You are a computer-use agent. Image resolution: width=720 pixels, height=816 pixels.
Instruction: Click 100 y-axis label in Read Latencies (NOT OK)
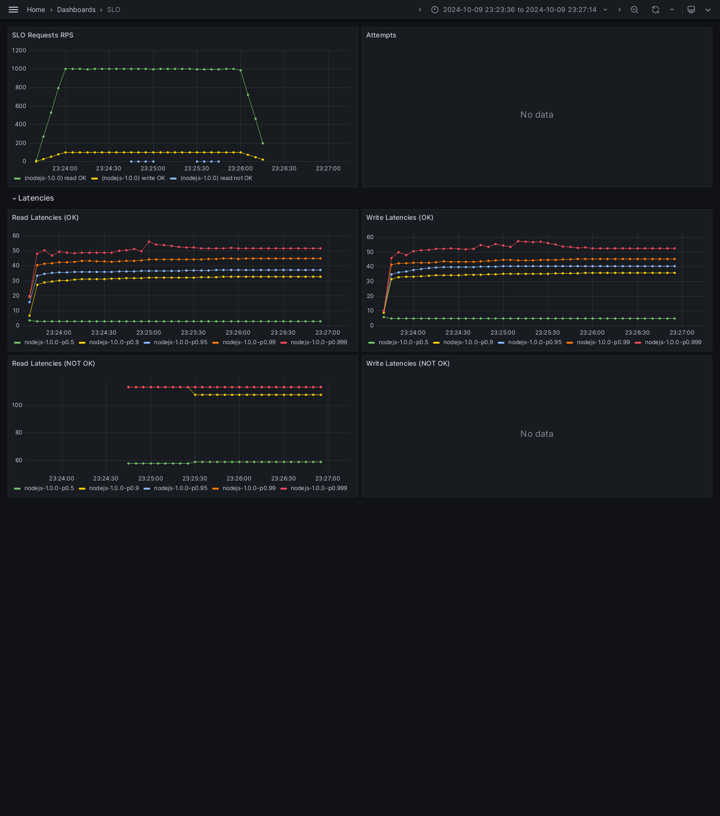[17, 405]
